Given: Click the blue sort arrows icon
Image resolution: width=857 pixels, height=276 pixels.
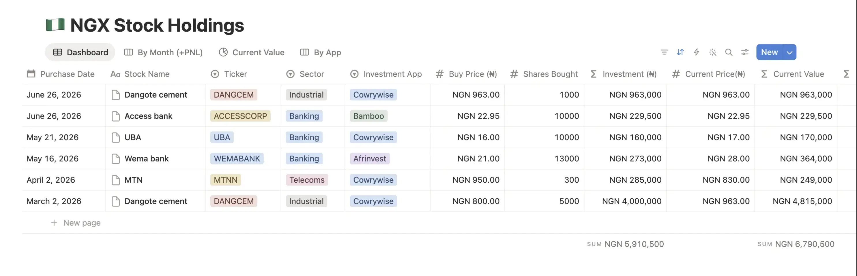Looking at the screenshot, I should [680, 52].
